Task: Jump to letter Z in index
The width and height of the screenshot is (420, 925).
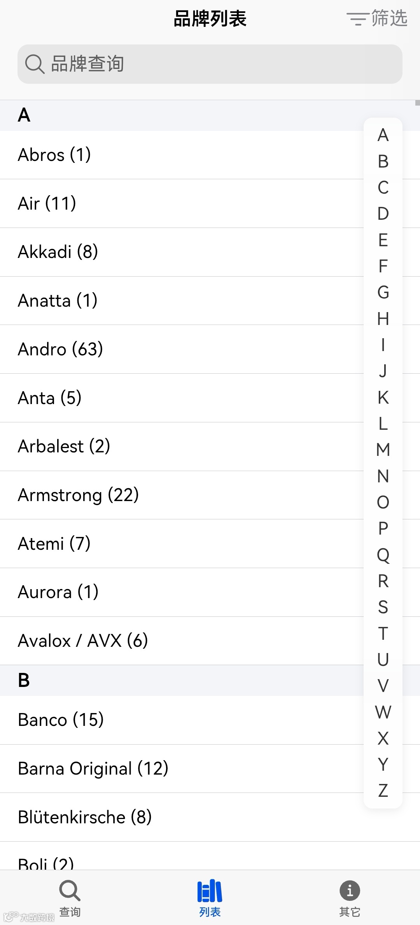Action: click(x=383, y=791)
